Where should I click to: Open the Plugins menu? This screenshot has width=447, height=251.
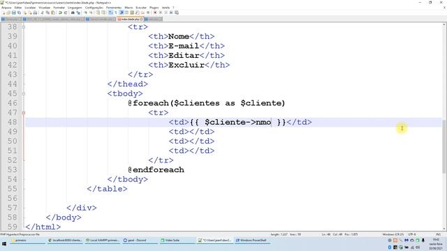[x=154, y=8]
